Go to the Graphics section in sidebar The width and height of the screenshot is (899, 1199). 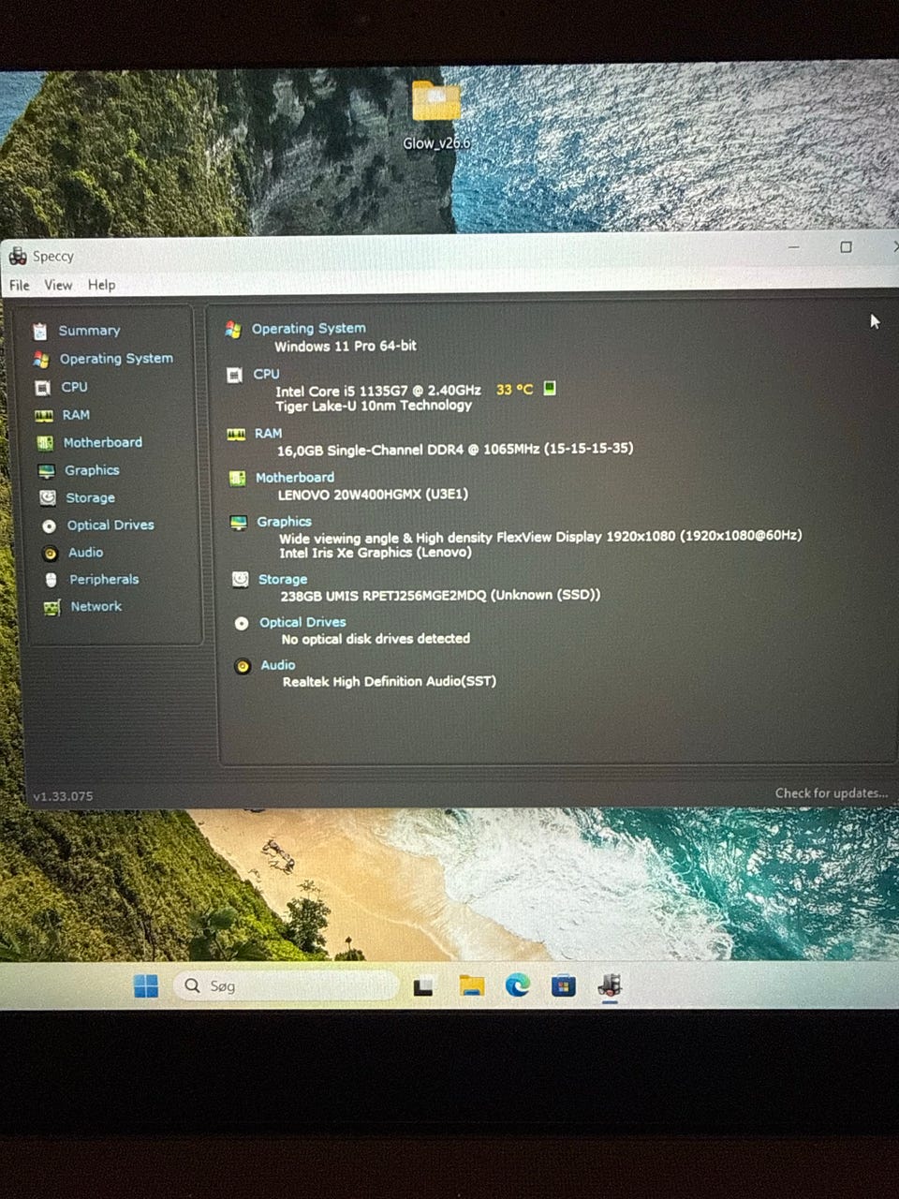(x=92, y=470)
